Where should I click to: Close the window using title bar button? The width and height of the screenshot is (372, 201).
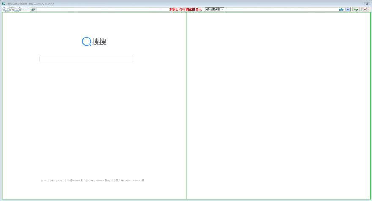tap(367, 3)
